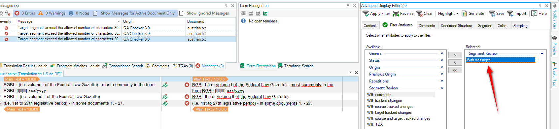Screen dimensions: 559x129
Task: Open the TQAs (0) tab
Action: pyautogui.click(x=183, y=66)
